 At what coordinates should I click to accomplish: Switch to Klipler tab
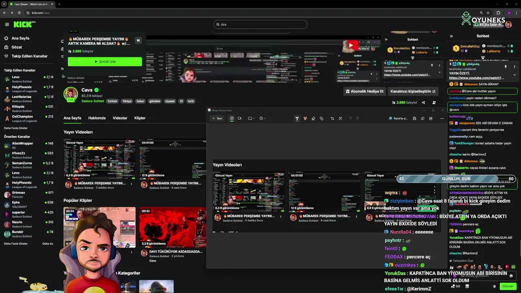pyautogui.click(x=140, y=118)
